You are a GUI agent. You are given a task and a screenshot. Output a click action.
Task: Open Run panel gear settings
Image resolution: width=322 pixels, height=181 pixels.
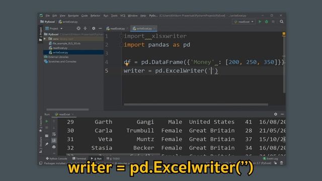[x=276, y=114]
